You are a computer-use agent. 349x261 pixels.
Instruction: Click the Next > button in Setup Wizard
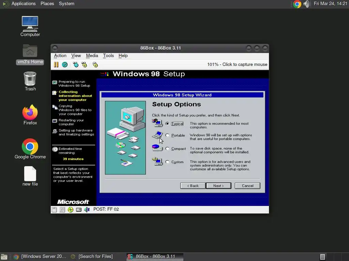pos(218,186)
